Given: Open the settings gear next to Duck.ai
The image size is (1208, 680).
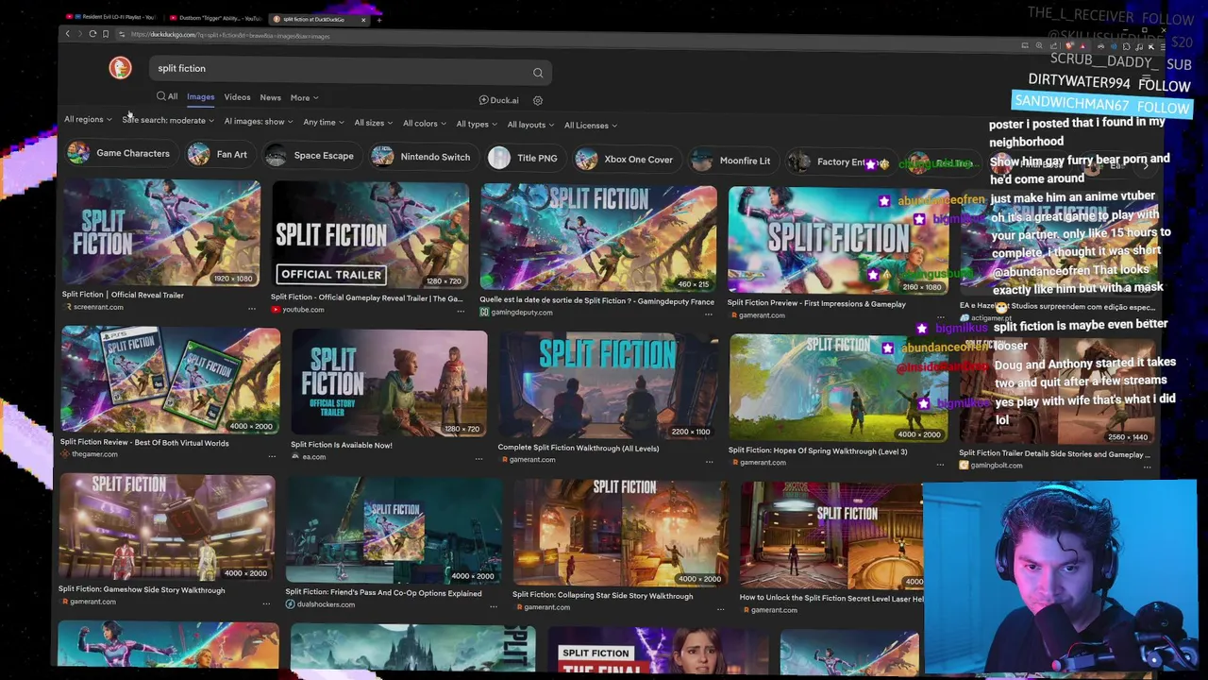Looking at the screenshot, I should click(538, 100).
